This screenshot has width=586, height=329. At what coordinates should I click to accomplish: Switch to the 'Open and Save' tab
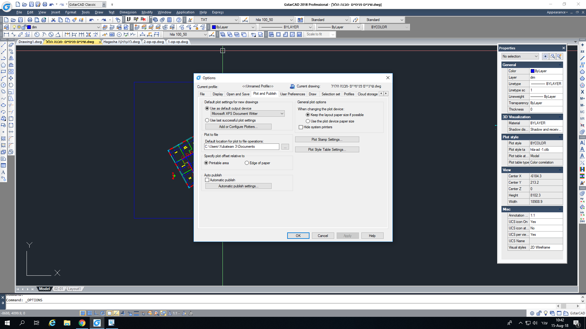(238, 94)
